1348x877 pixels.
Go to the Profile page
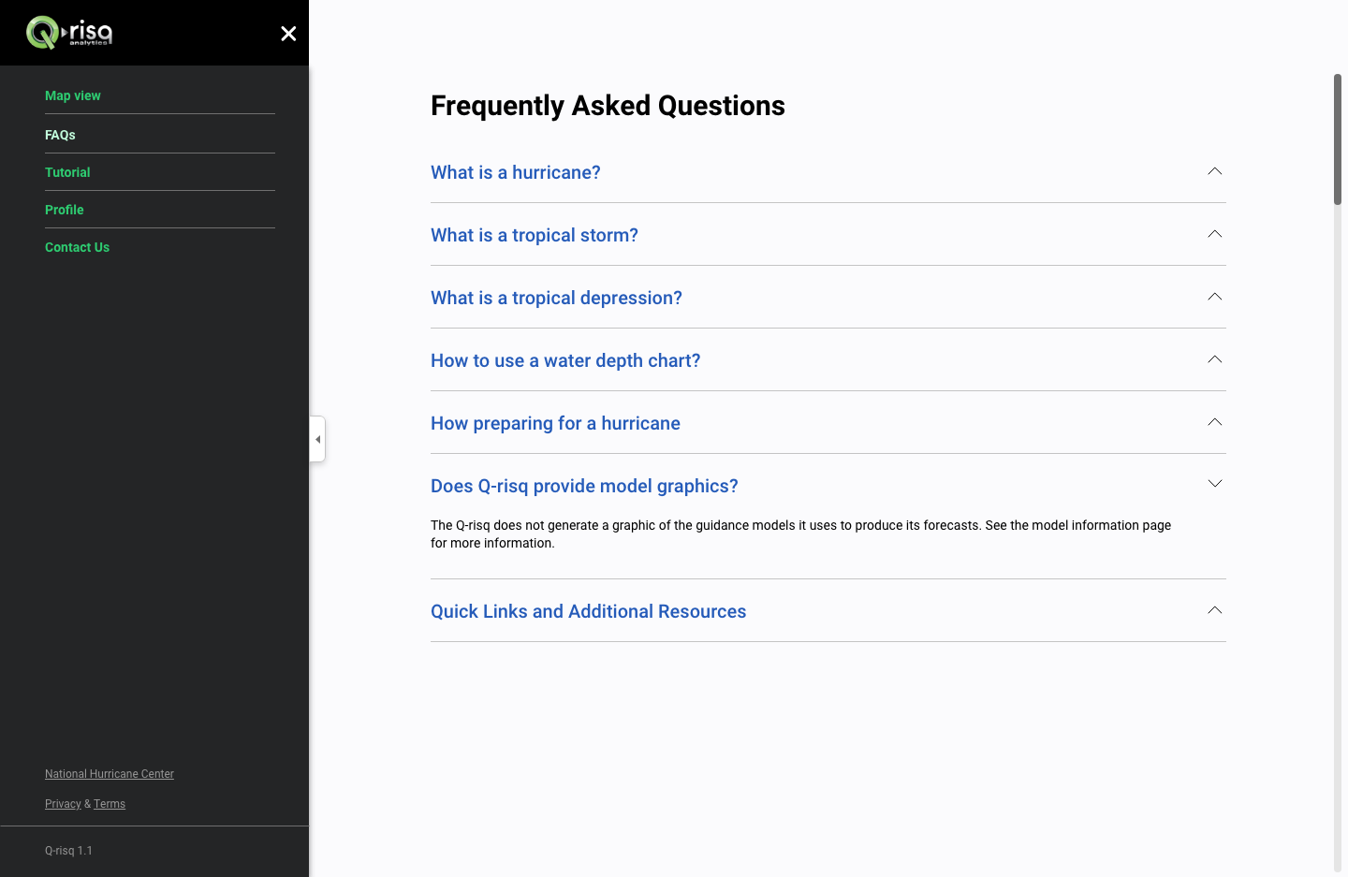64,210
